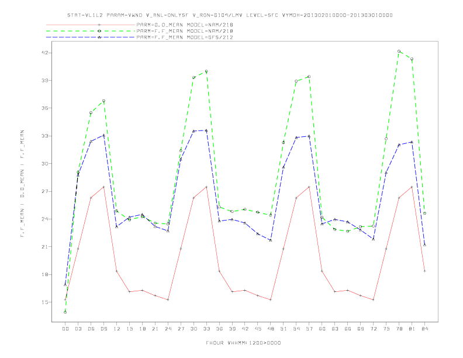Click x-axis tick label 51

point(284,329)
